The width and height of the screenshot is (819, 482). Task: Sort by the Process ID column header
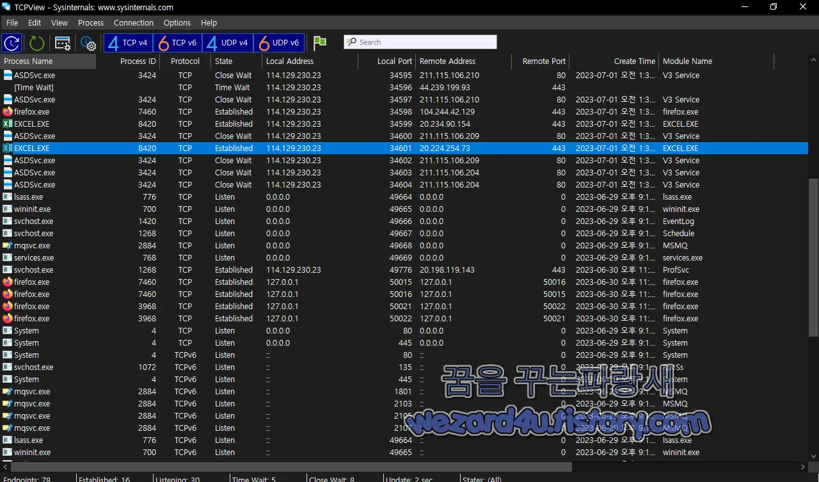(x=128, y=61)
